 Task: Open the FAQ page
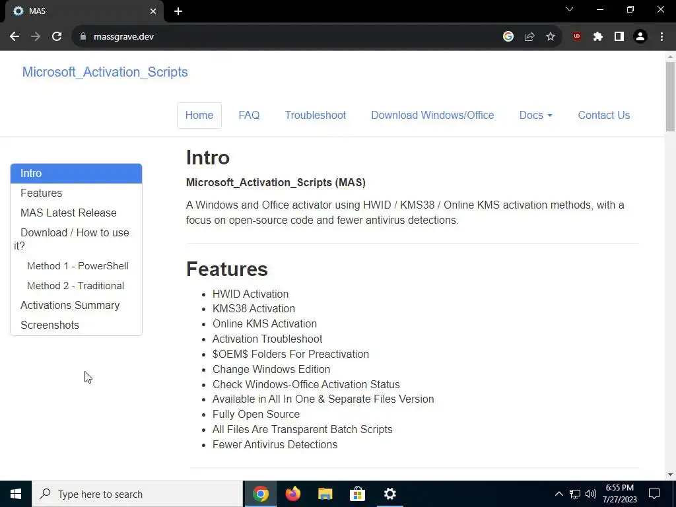(x=249, y=115)
